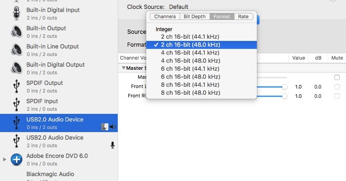Select Blackmagic Audio in device list
Screen dimensions: 346x181
tap(50, 174)
